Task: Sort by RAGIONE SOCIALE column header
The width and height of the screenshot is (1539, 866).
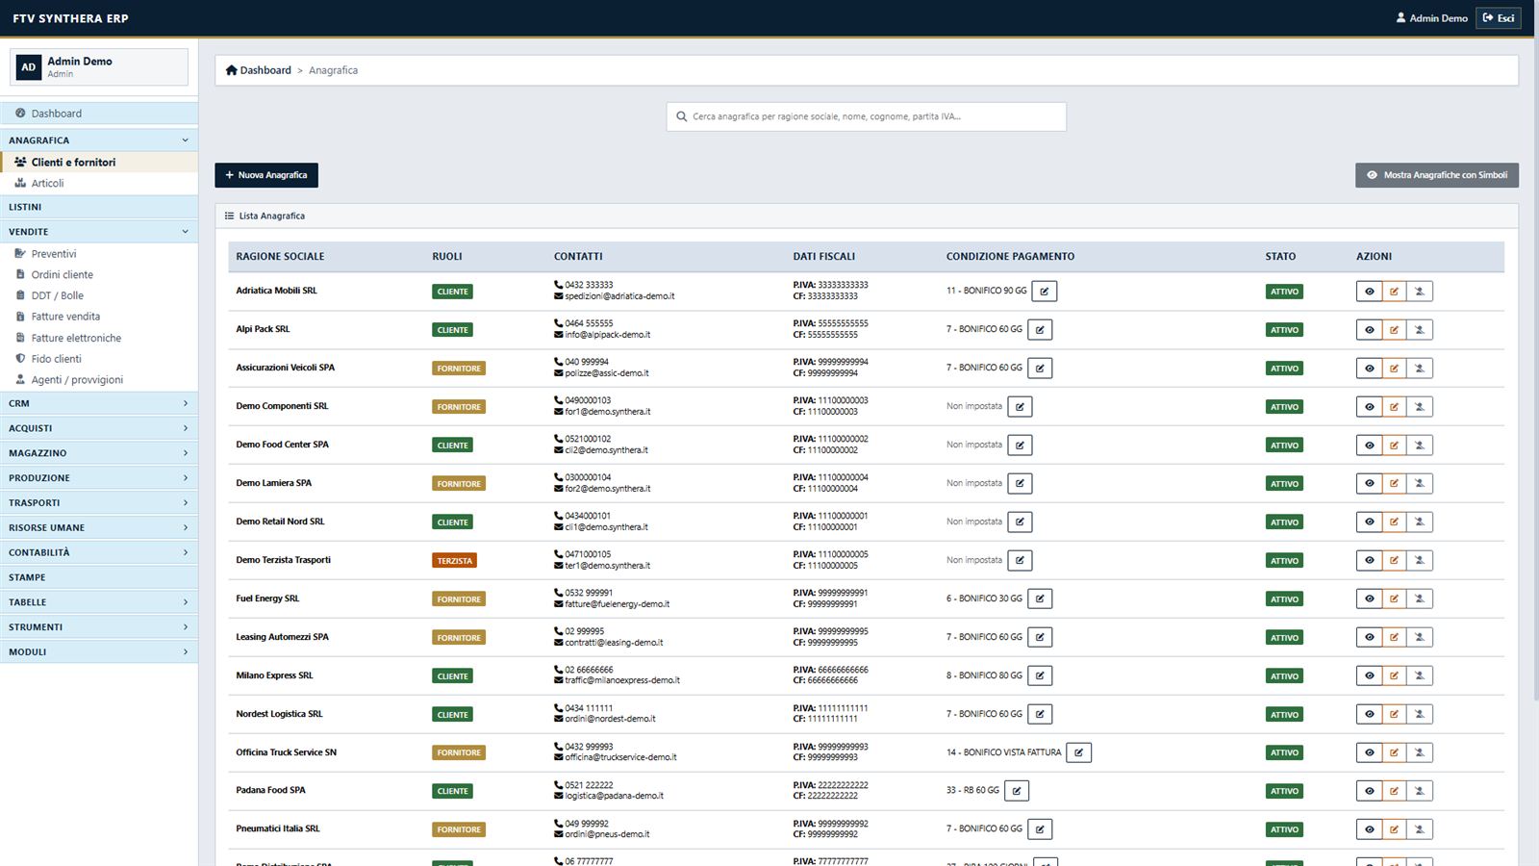Action: pyautogui.click(x=280, y=257)
